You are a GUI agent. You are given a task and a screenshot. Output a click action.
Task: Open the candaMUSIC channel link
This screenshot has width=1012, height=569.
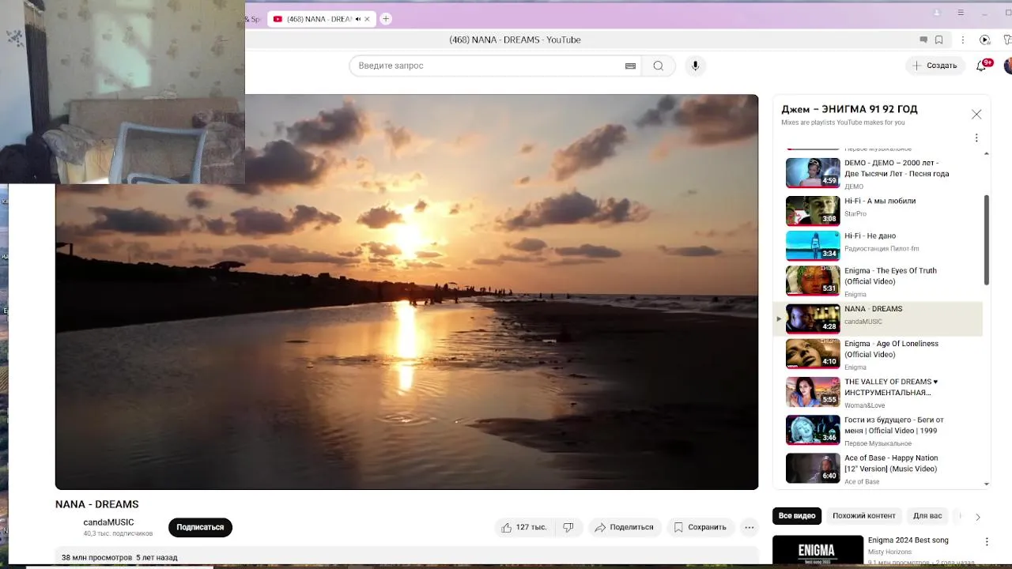[x=108, y=522]
